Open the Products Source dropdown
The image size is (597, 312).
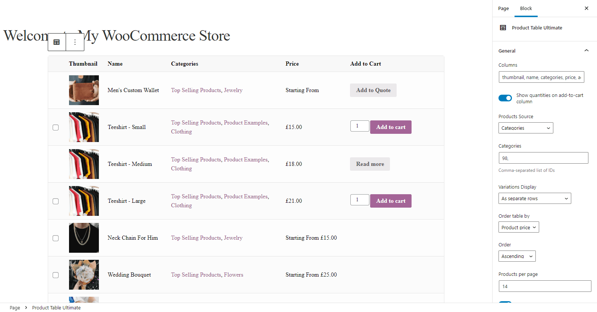click(x=526, y=128)
